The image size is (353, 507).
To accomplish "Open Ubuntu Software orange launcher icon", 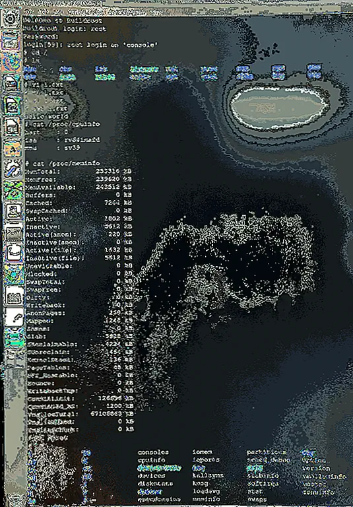I will tap(13, 148).
